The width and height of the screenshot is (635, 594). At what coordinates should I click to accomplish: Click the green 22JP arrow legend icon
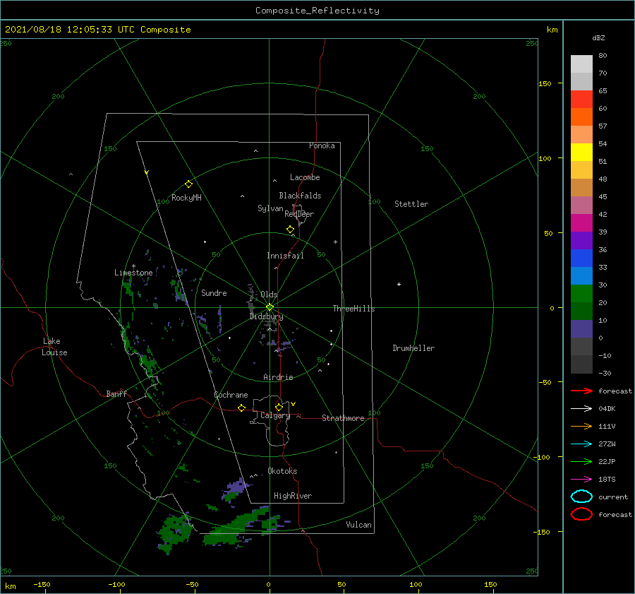581,461
